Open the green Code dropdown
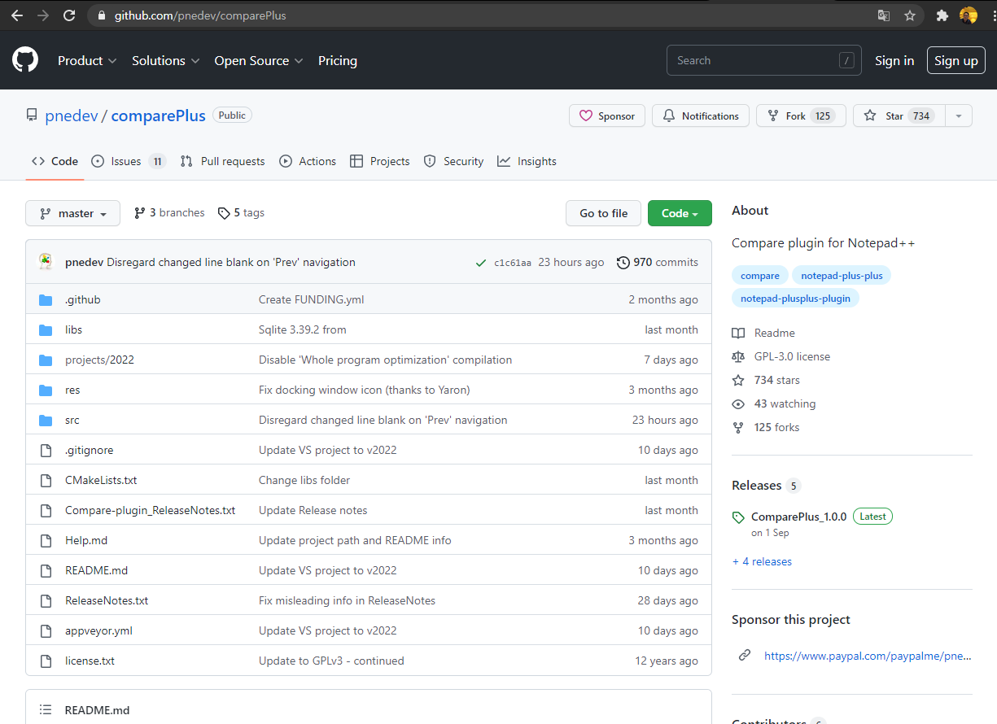 (680, 213)
